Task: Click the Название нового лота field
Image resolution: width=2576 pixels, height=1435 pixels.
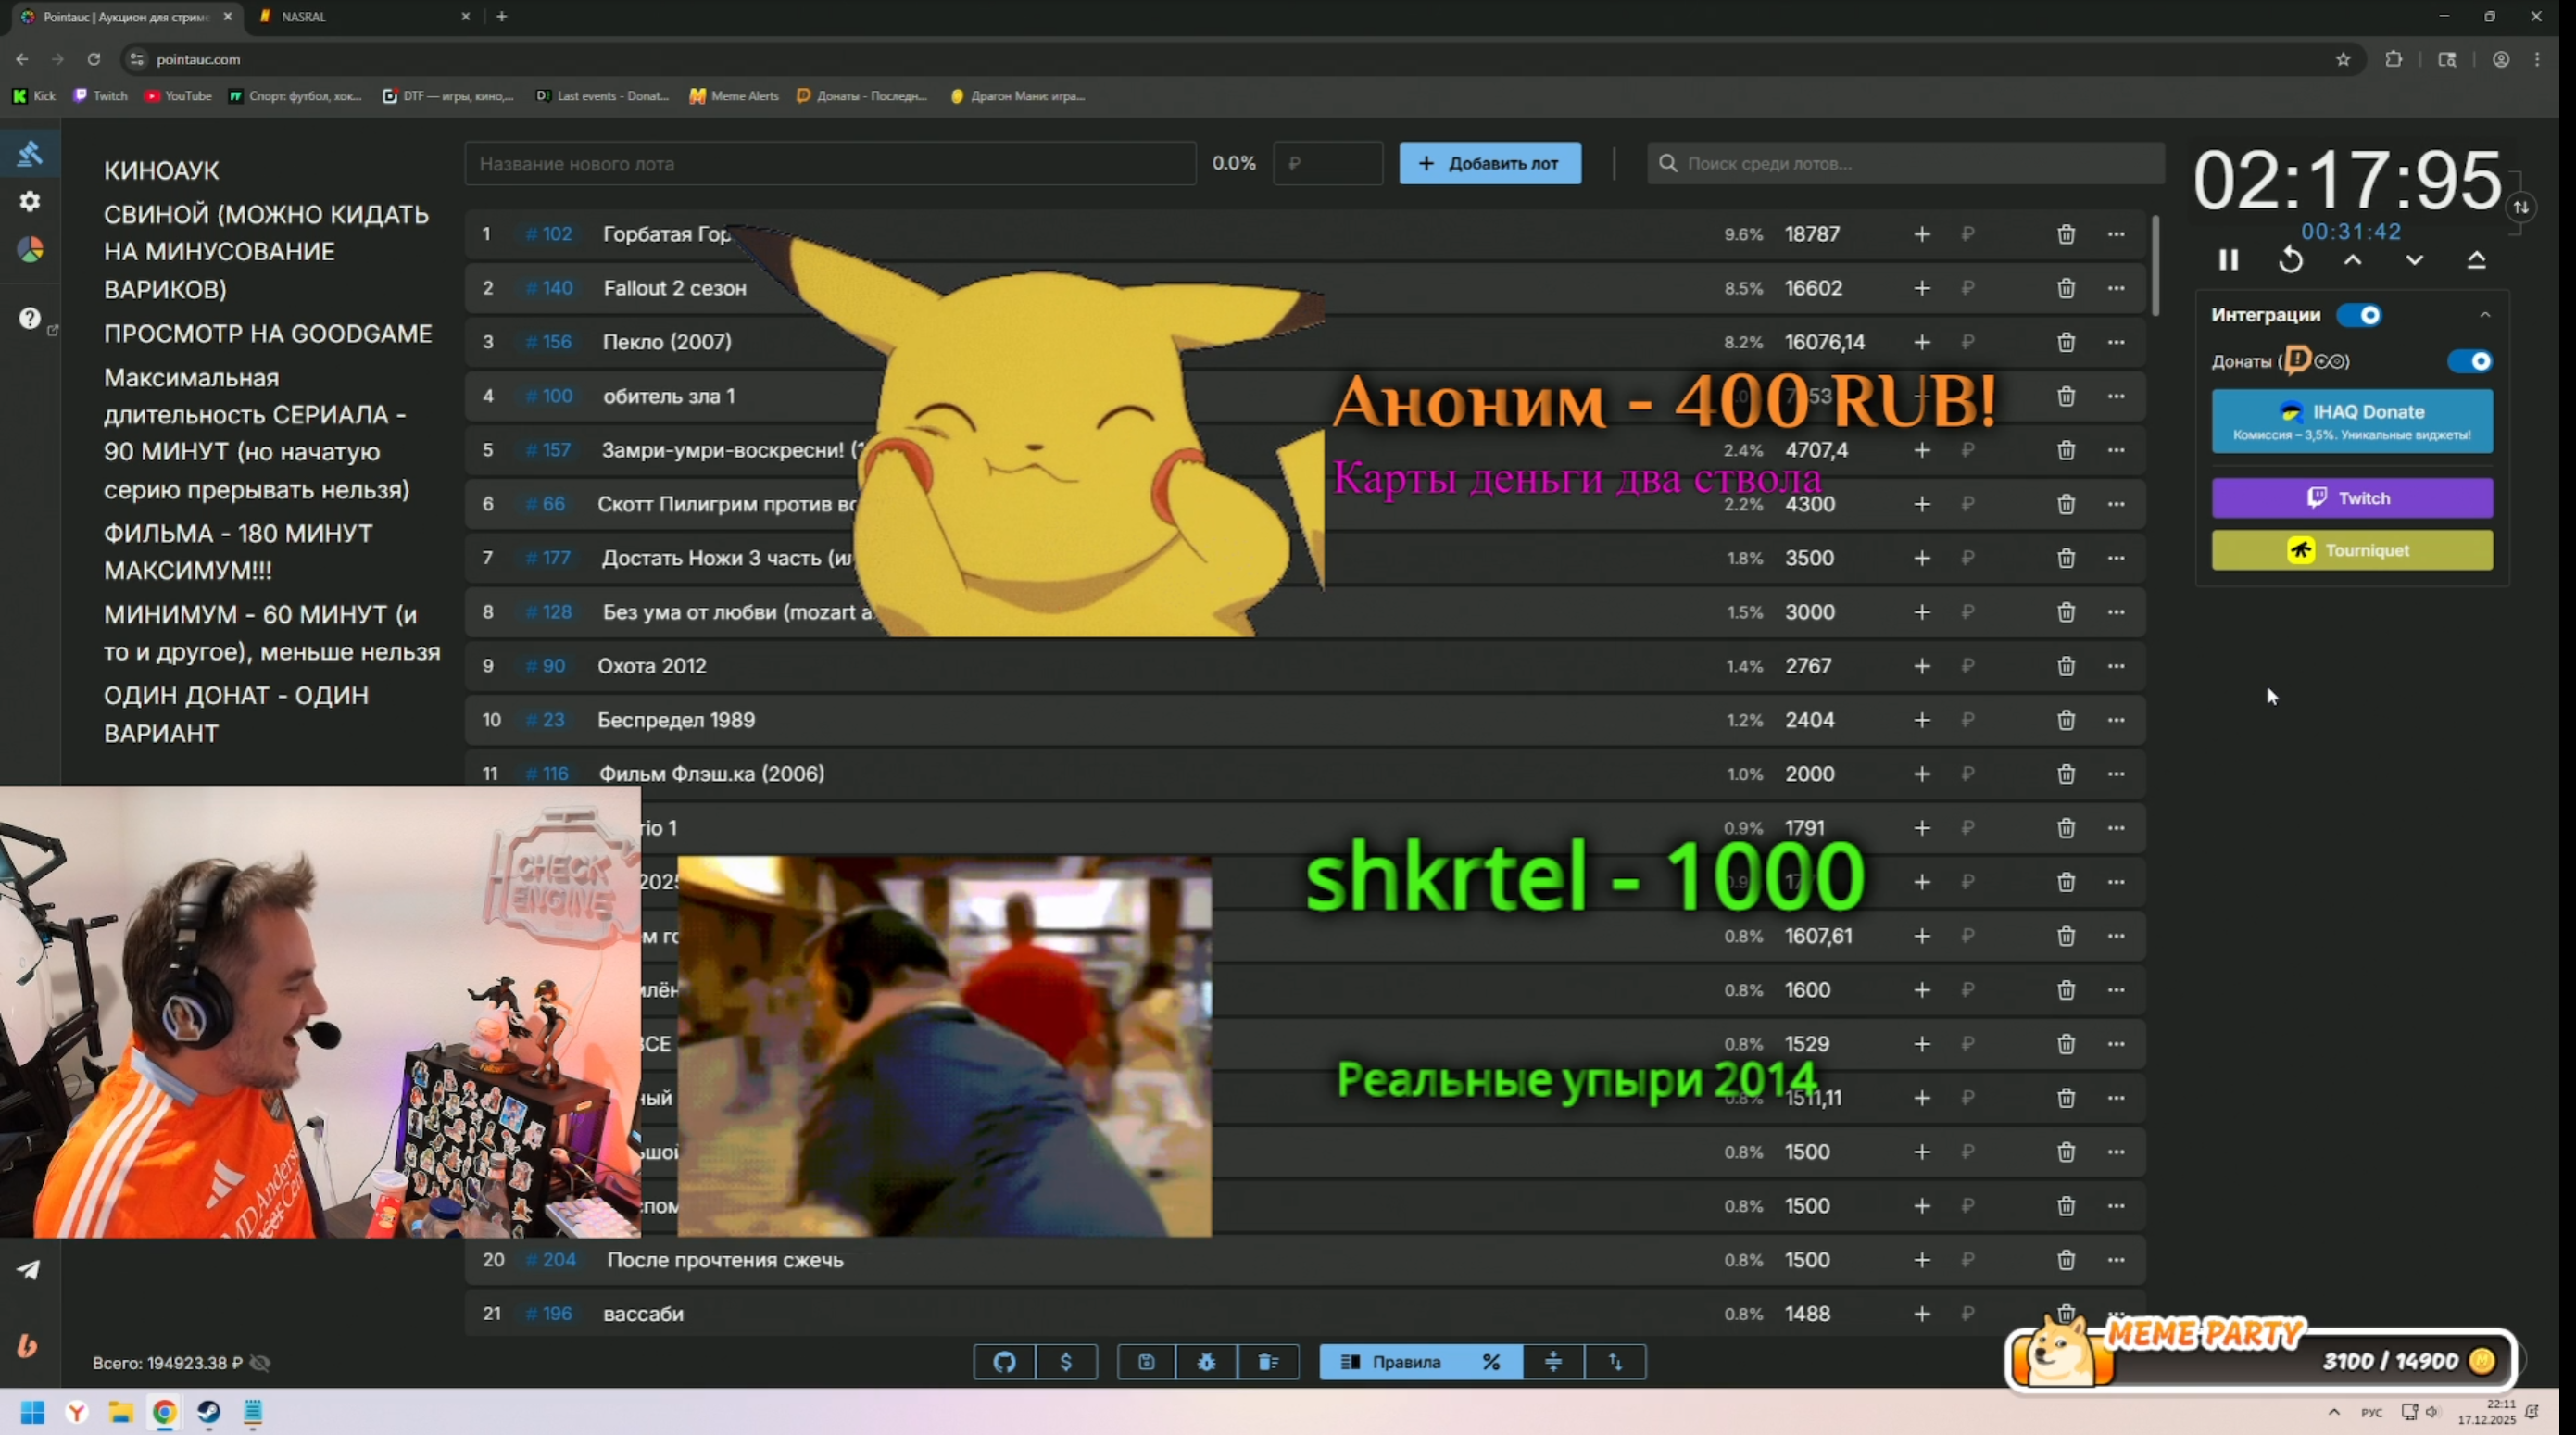Action: click(829, 163)
